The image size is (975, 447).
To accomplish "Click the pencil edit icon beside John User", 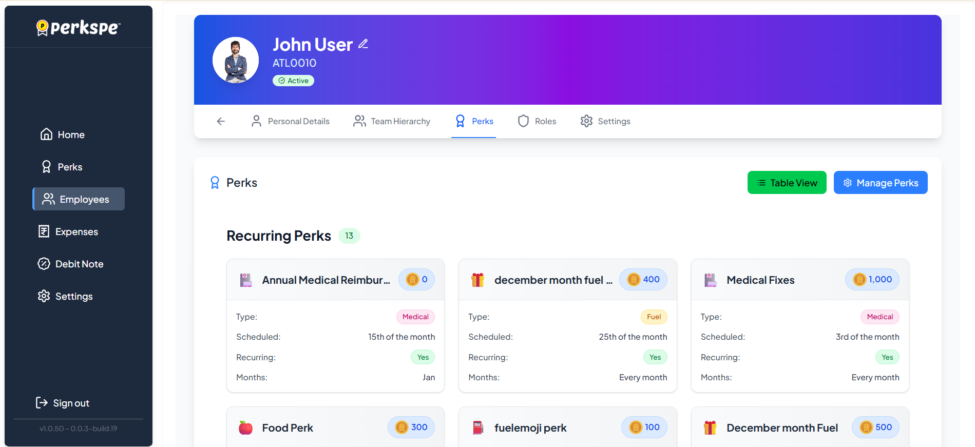I will [363, 44].
